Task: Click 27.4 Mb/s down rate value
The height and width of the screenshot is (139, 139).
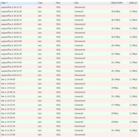Action: coord(116,105)
